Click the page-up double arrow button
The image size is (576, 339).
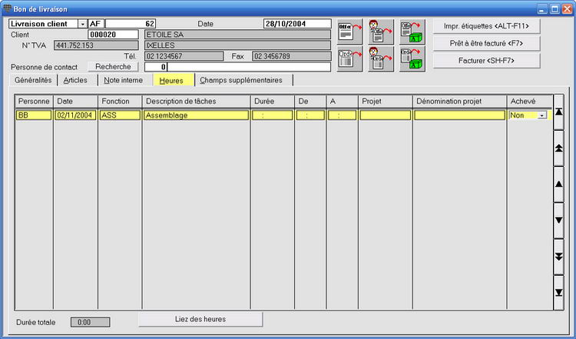click(558, 148)
